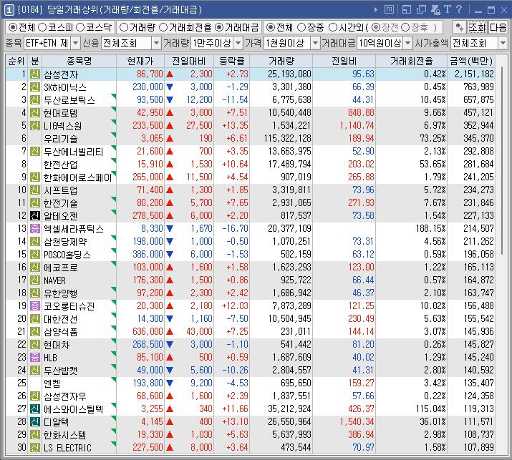Click the 신 badge on the LS ELECTRIC row
This screenshot has height=460, width=512.
(x=35, y=447)
